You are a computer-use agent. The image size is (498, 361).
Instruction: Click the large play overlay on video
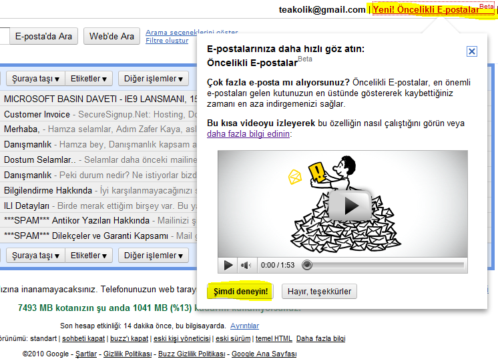click(350, 206)
